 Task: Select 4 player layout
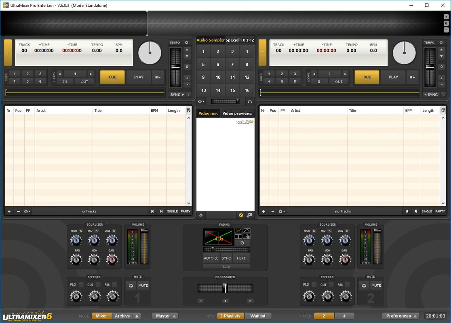point(344,316)
